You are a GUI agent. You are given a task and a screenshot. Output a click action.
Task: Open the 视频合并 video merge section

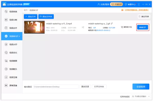(12, 28)
